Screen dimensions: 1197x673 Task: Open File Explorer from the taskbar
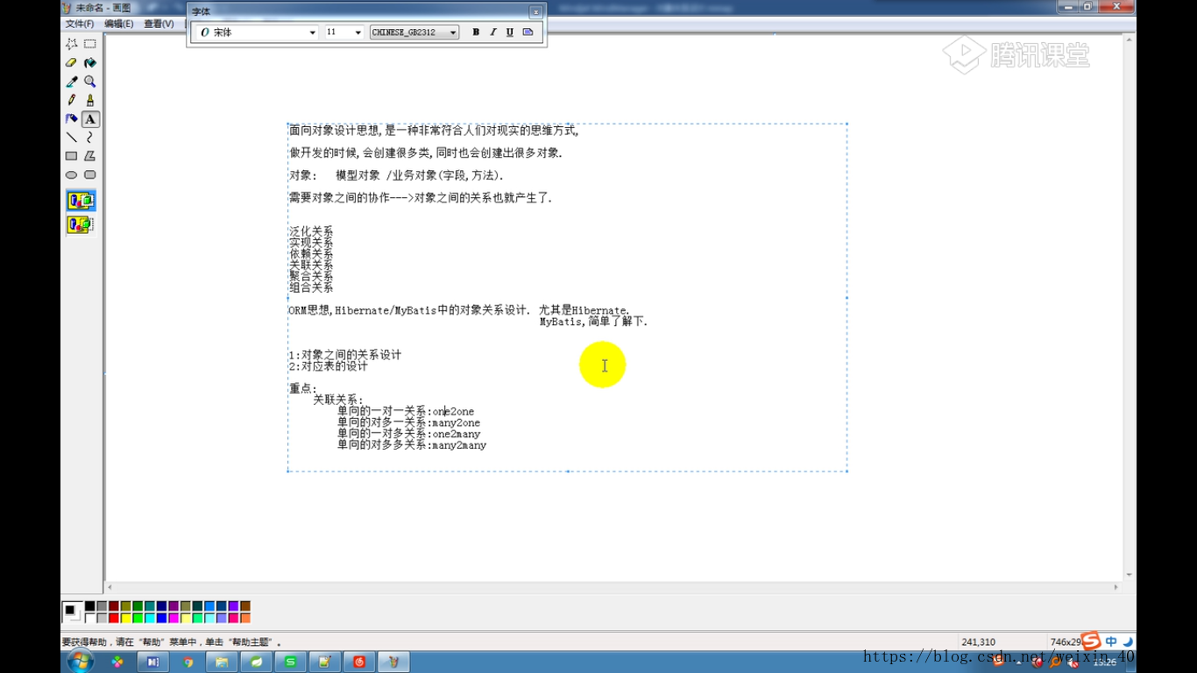coord(222,662)
